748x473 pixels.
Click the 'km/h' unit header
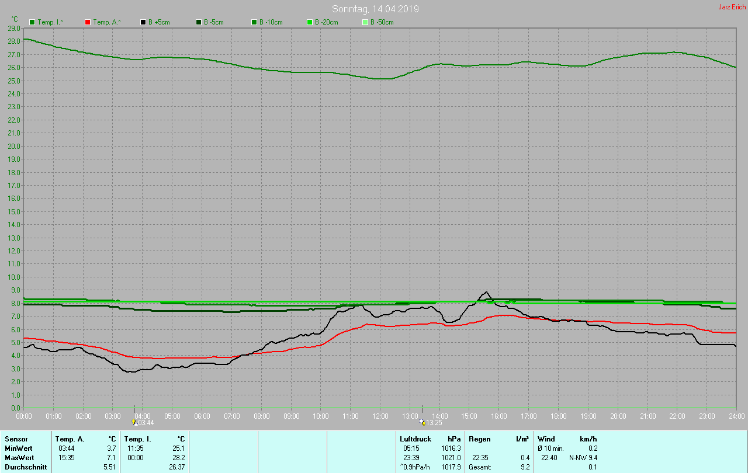click(588, 439)
